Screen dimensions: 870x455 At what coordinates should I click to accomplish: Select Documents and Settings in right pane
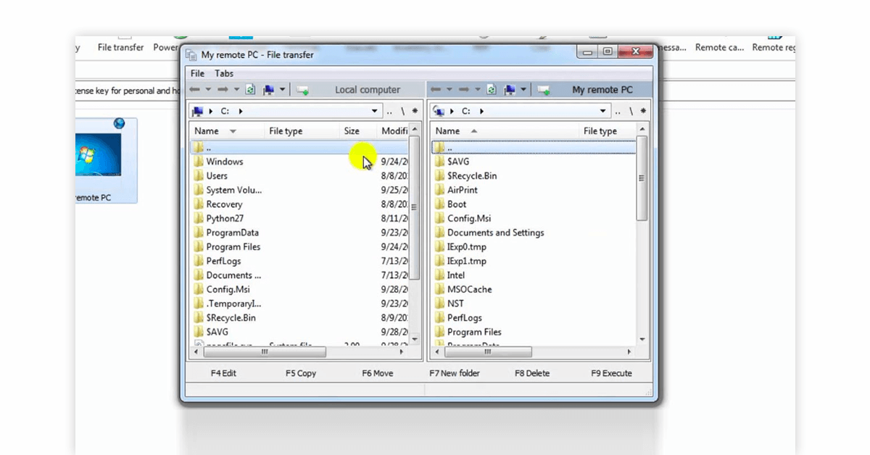(x=496, y=233)
